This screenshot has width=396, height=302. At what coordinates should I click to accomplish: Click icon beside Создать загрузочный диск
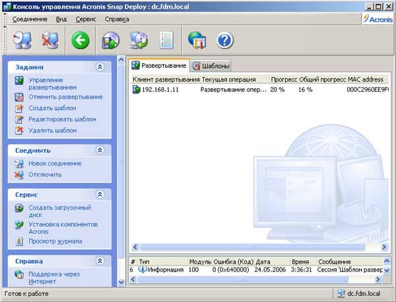[x=19, y=208]
